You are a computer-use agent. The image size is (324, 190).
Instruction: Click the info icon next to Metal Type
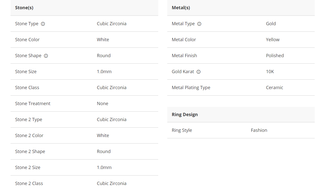199,24
